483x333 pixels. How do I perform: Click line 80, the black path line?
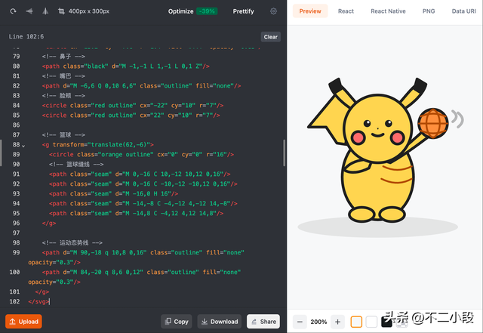point(126,66)
